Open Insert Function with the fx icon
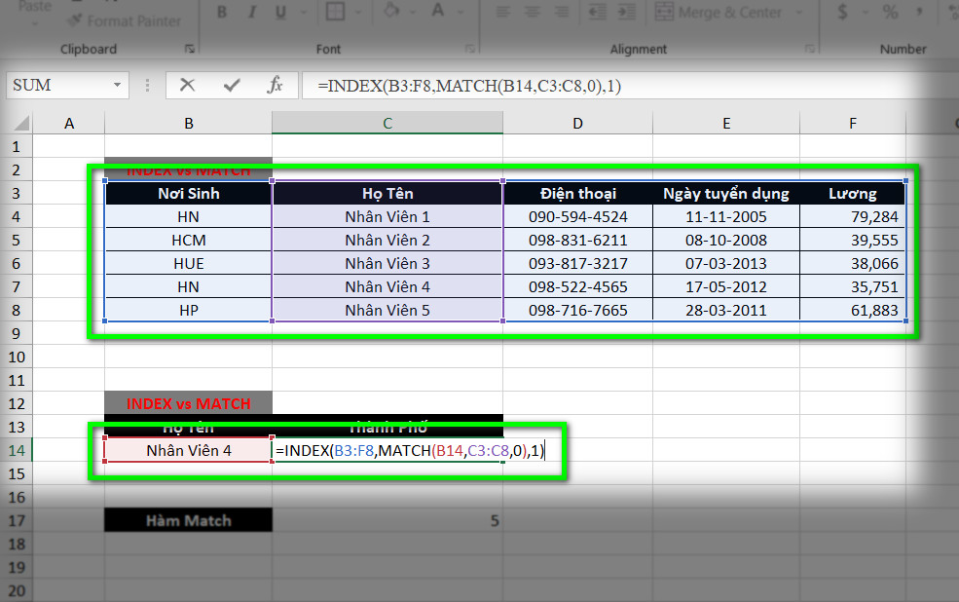Image resolution: width=959 pixels, height=602 pixels. tap(275, 85)
